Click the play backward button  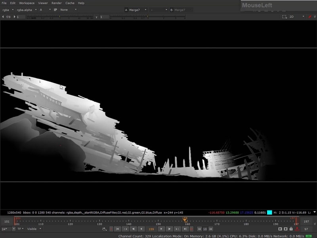(x=134, y=228)
